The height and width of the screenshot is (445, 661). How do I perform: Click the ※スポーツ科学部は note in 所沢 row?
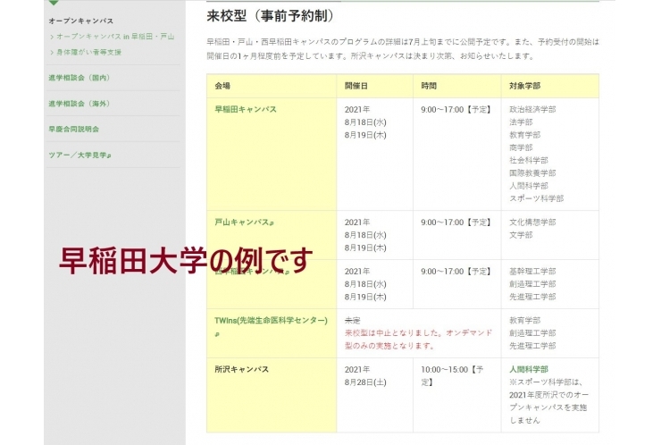pyautogui.click(x=548, y=401)
